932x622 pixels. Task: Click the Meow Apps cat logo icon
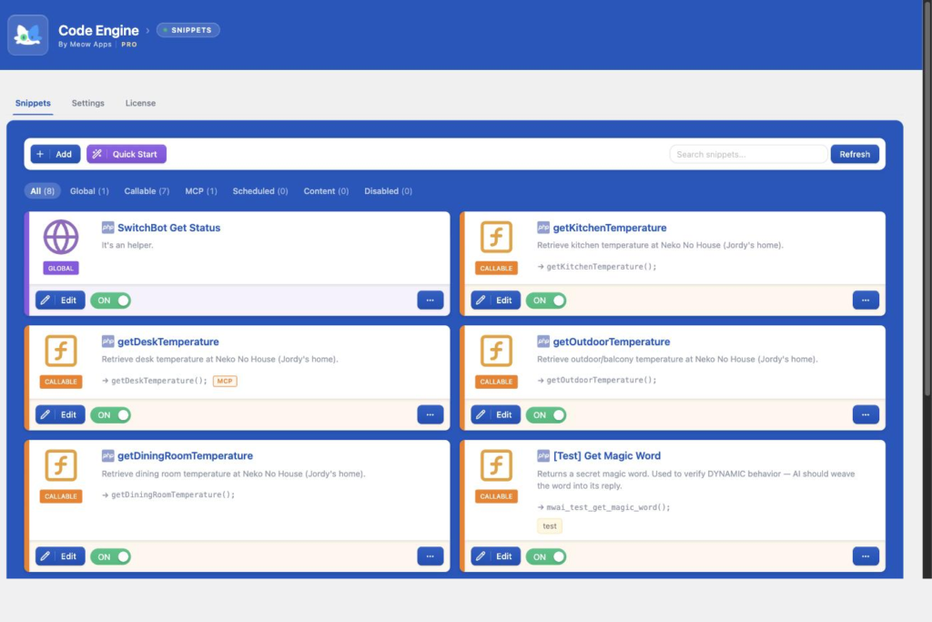click(28, 36)
